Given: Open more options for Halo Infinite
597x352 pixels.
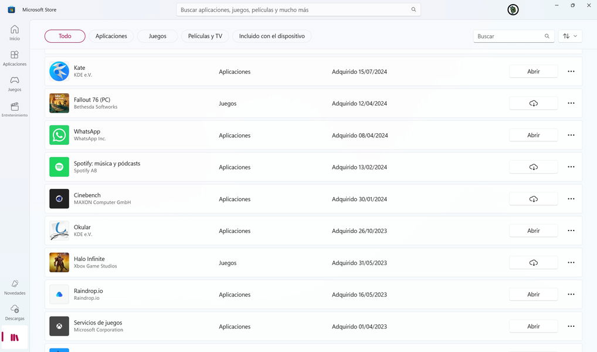Looking at the screenshot, I should click(x=571, y=262).
